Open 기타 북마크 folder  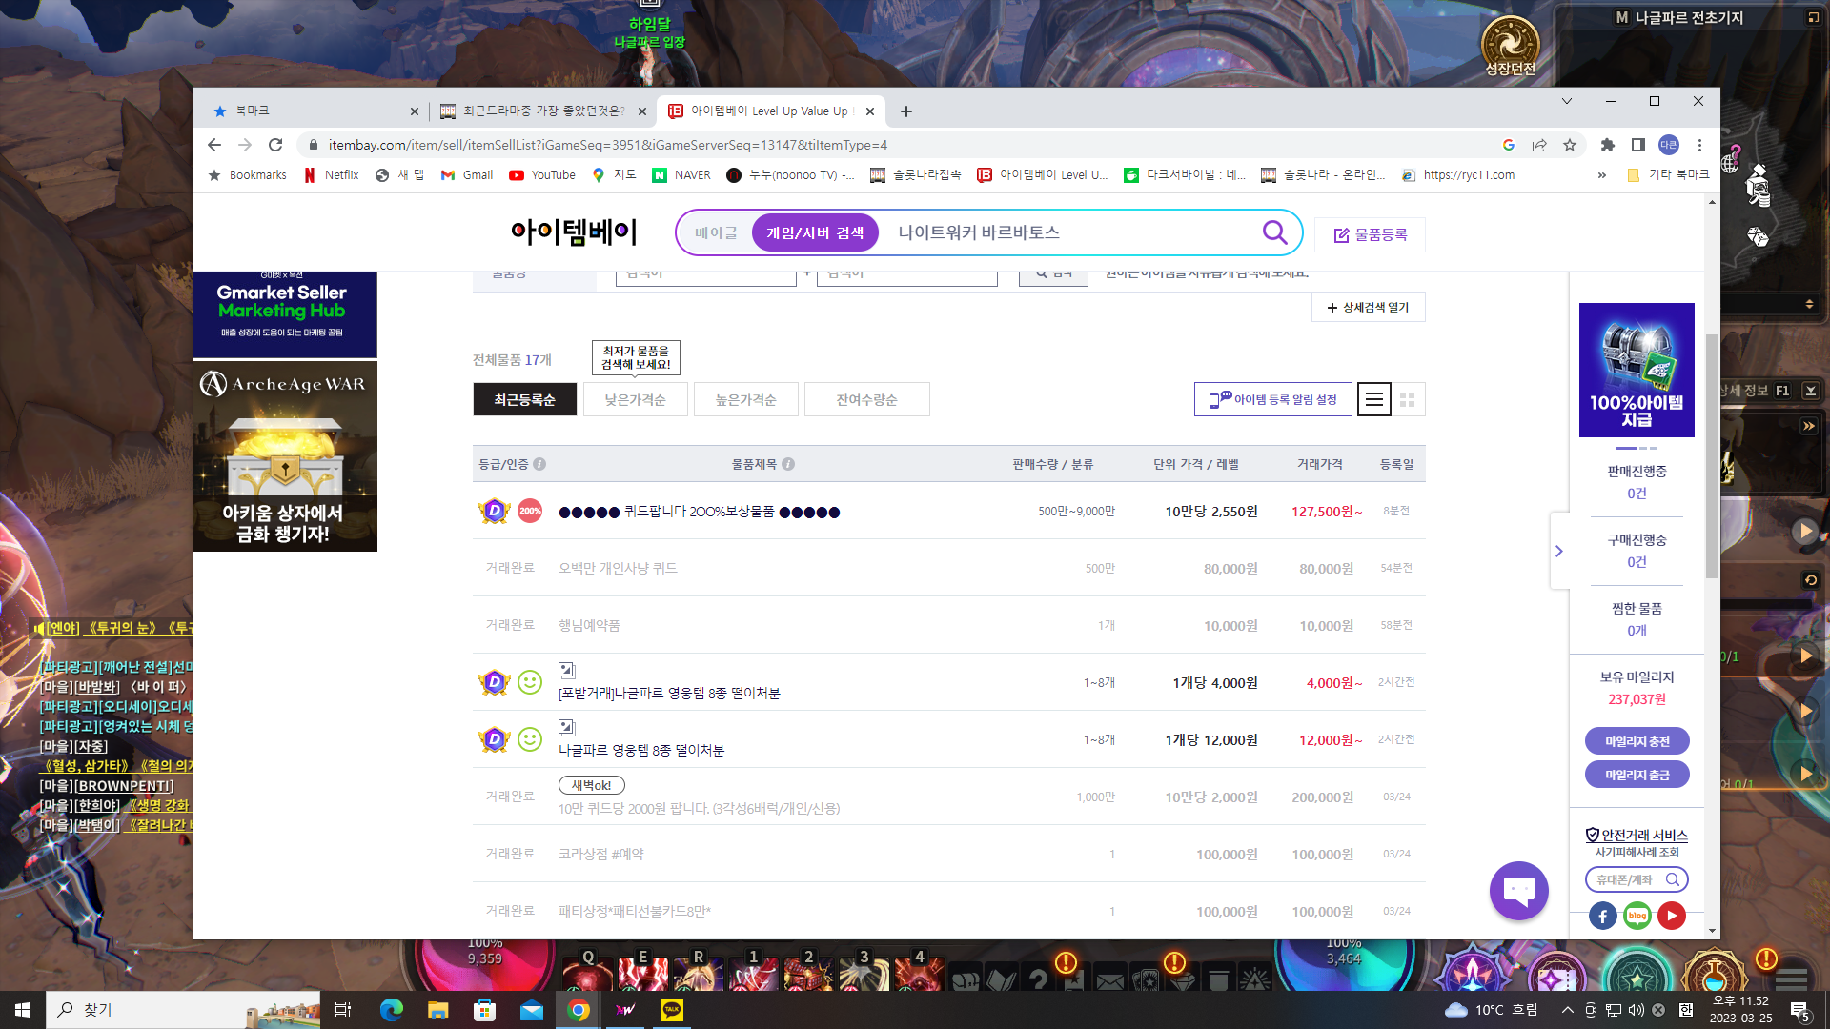1668,175
